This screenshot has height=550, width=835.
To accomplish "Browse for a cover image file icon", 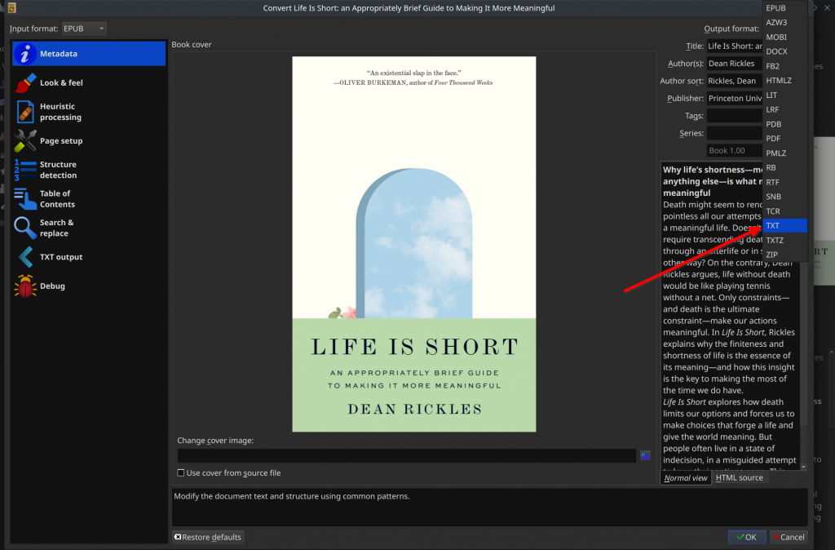I will click(x=645, y=455).
